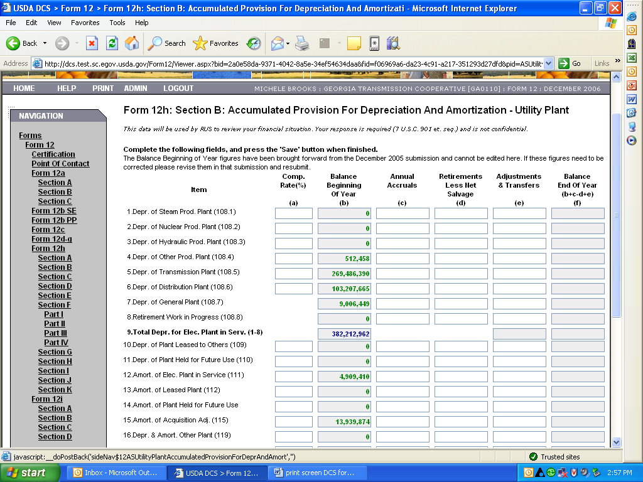
Task: Open the Back button history dropdown arrow
Action: click(45, 43)
